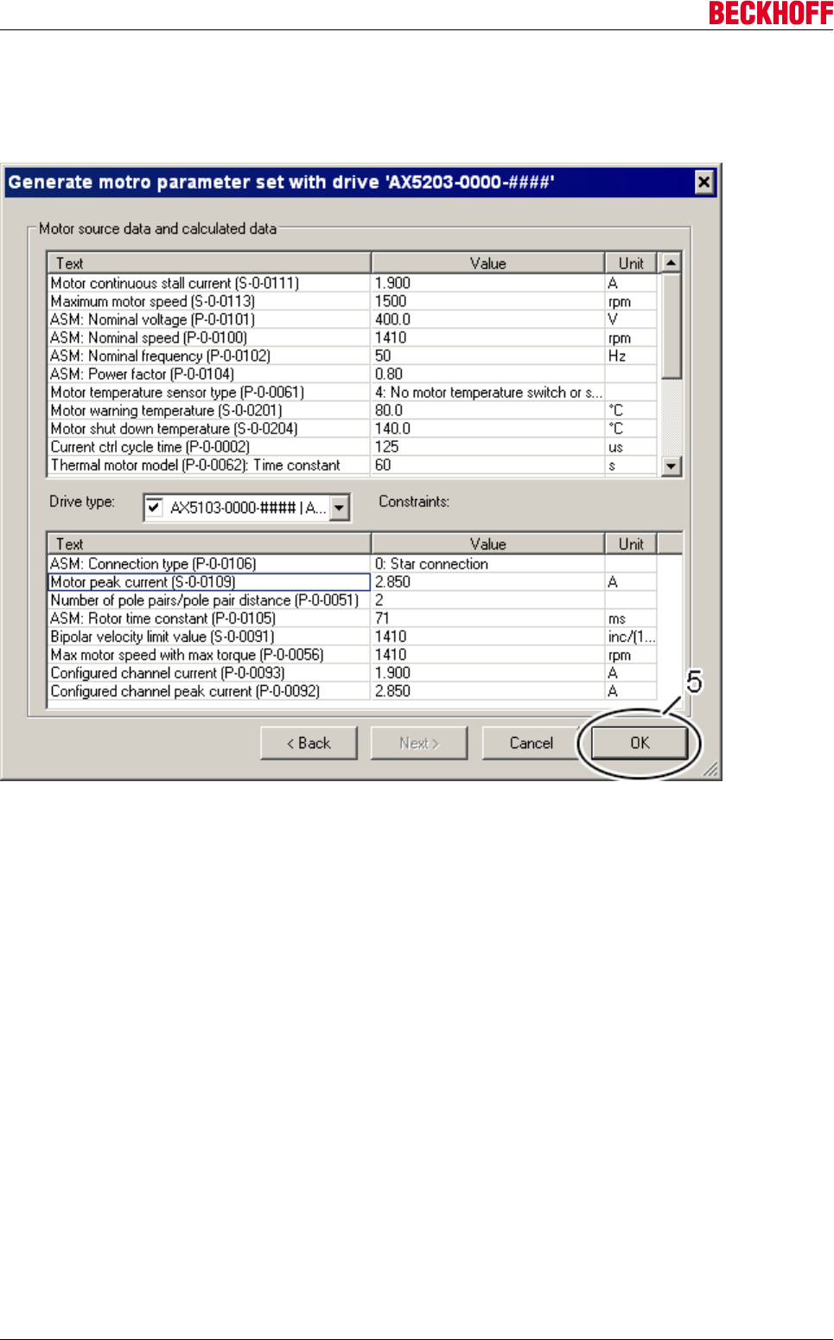Select the Bipolar velocity limit value (S-0-0091) row
The width and height of the screenshot is (834, 1340).
click(353, 636)
